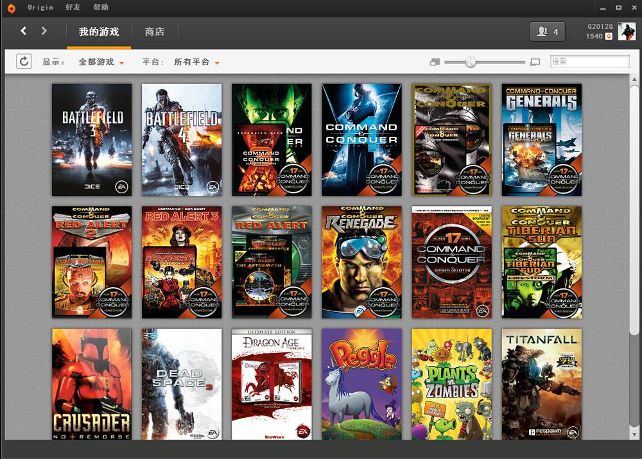Screen dimensions: 642x459
Task: Select Command & Conquer 3 Kane's Wrath cover
Action: (x=272, y=139)
